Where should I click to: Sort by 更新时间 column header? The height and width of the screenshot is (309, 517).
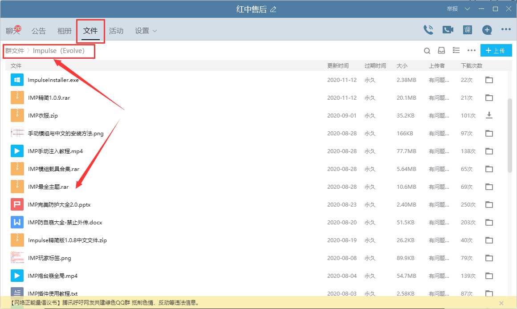[x=338, y=65]
